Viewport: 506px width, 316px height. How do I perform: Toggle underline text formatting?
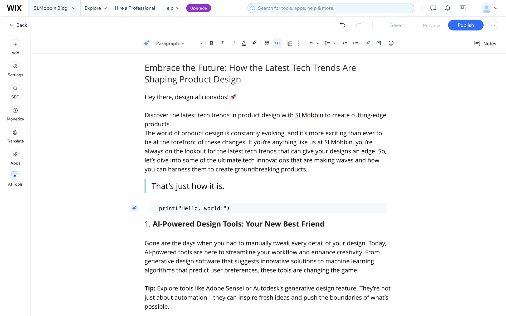233,43
